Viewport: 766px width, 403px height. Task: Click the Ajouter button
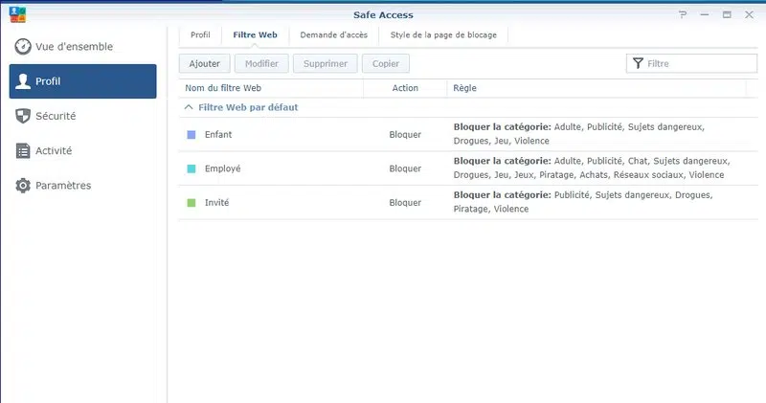click(205, 63)
